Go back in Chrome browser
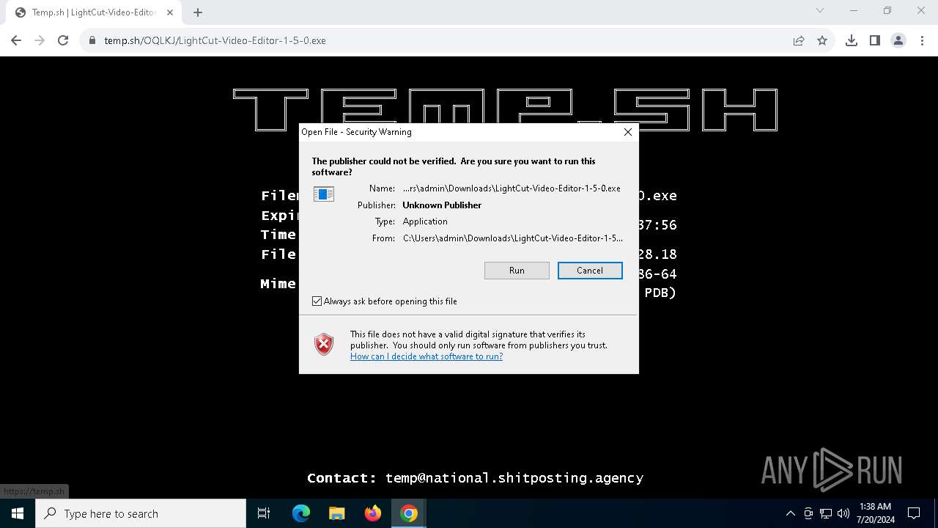This screenshot has width=938, height=528. (16, 40)
